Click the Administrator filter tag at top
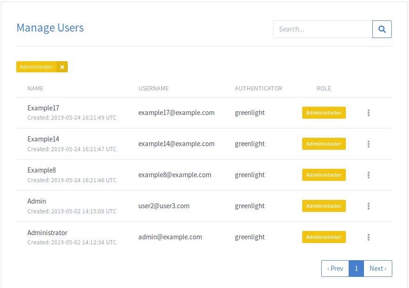The height and width of the screenshot is (288, 409). click(x=37, y=67)
